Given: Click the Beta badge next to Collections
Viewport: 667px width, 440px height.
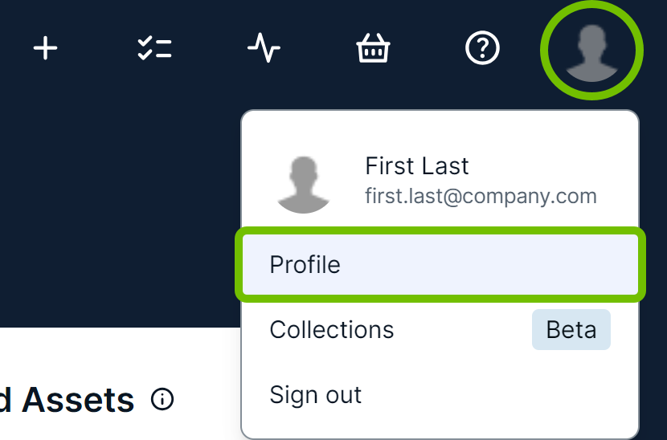Looking at the screenshot, I should (x=571, y=330).
